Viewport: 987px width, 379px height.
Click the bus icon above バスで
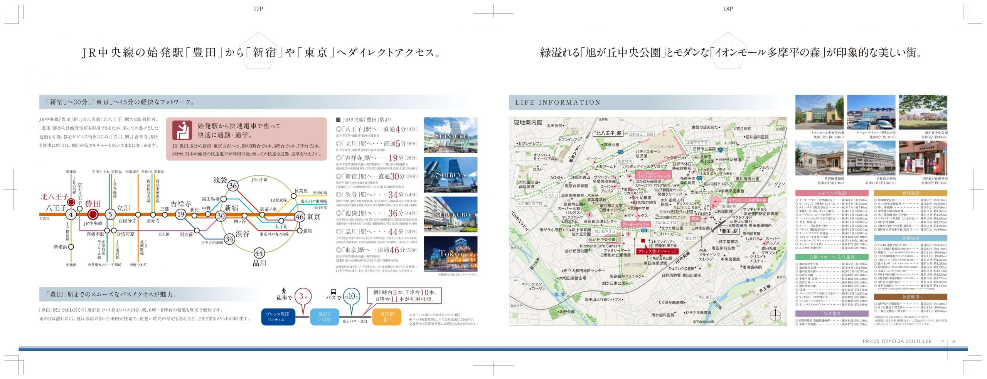(333, 292)
